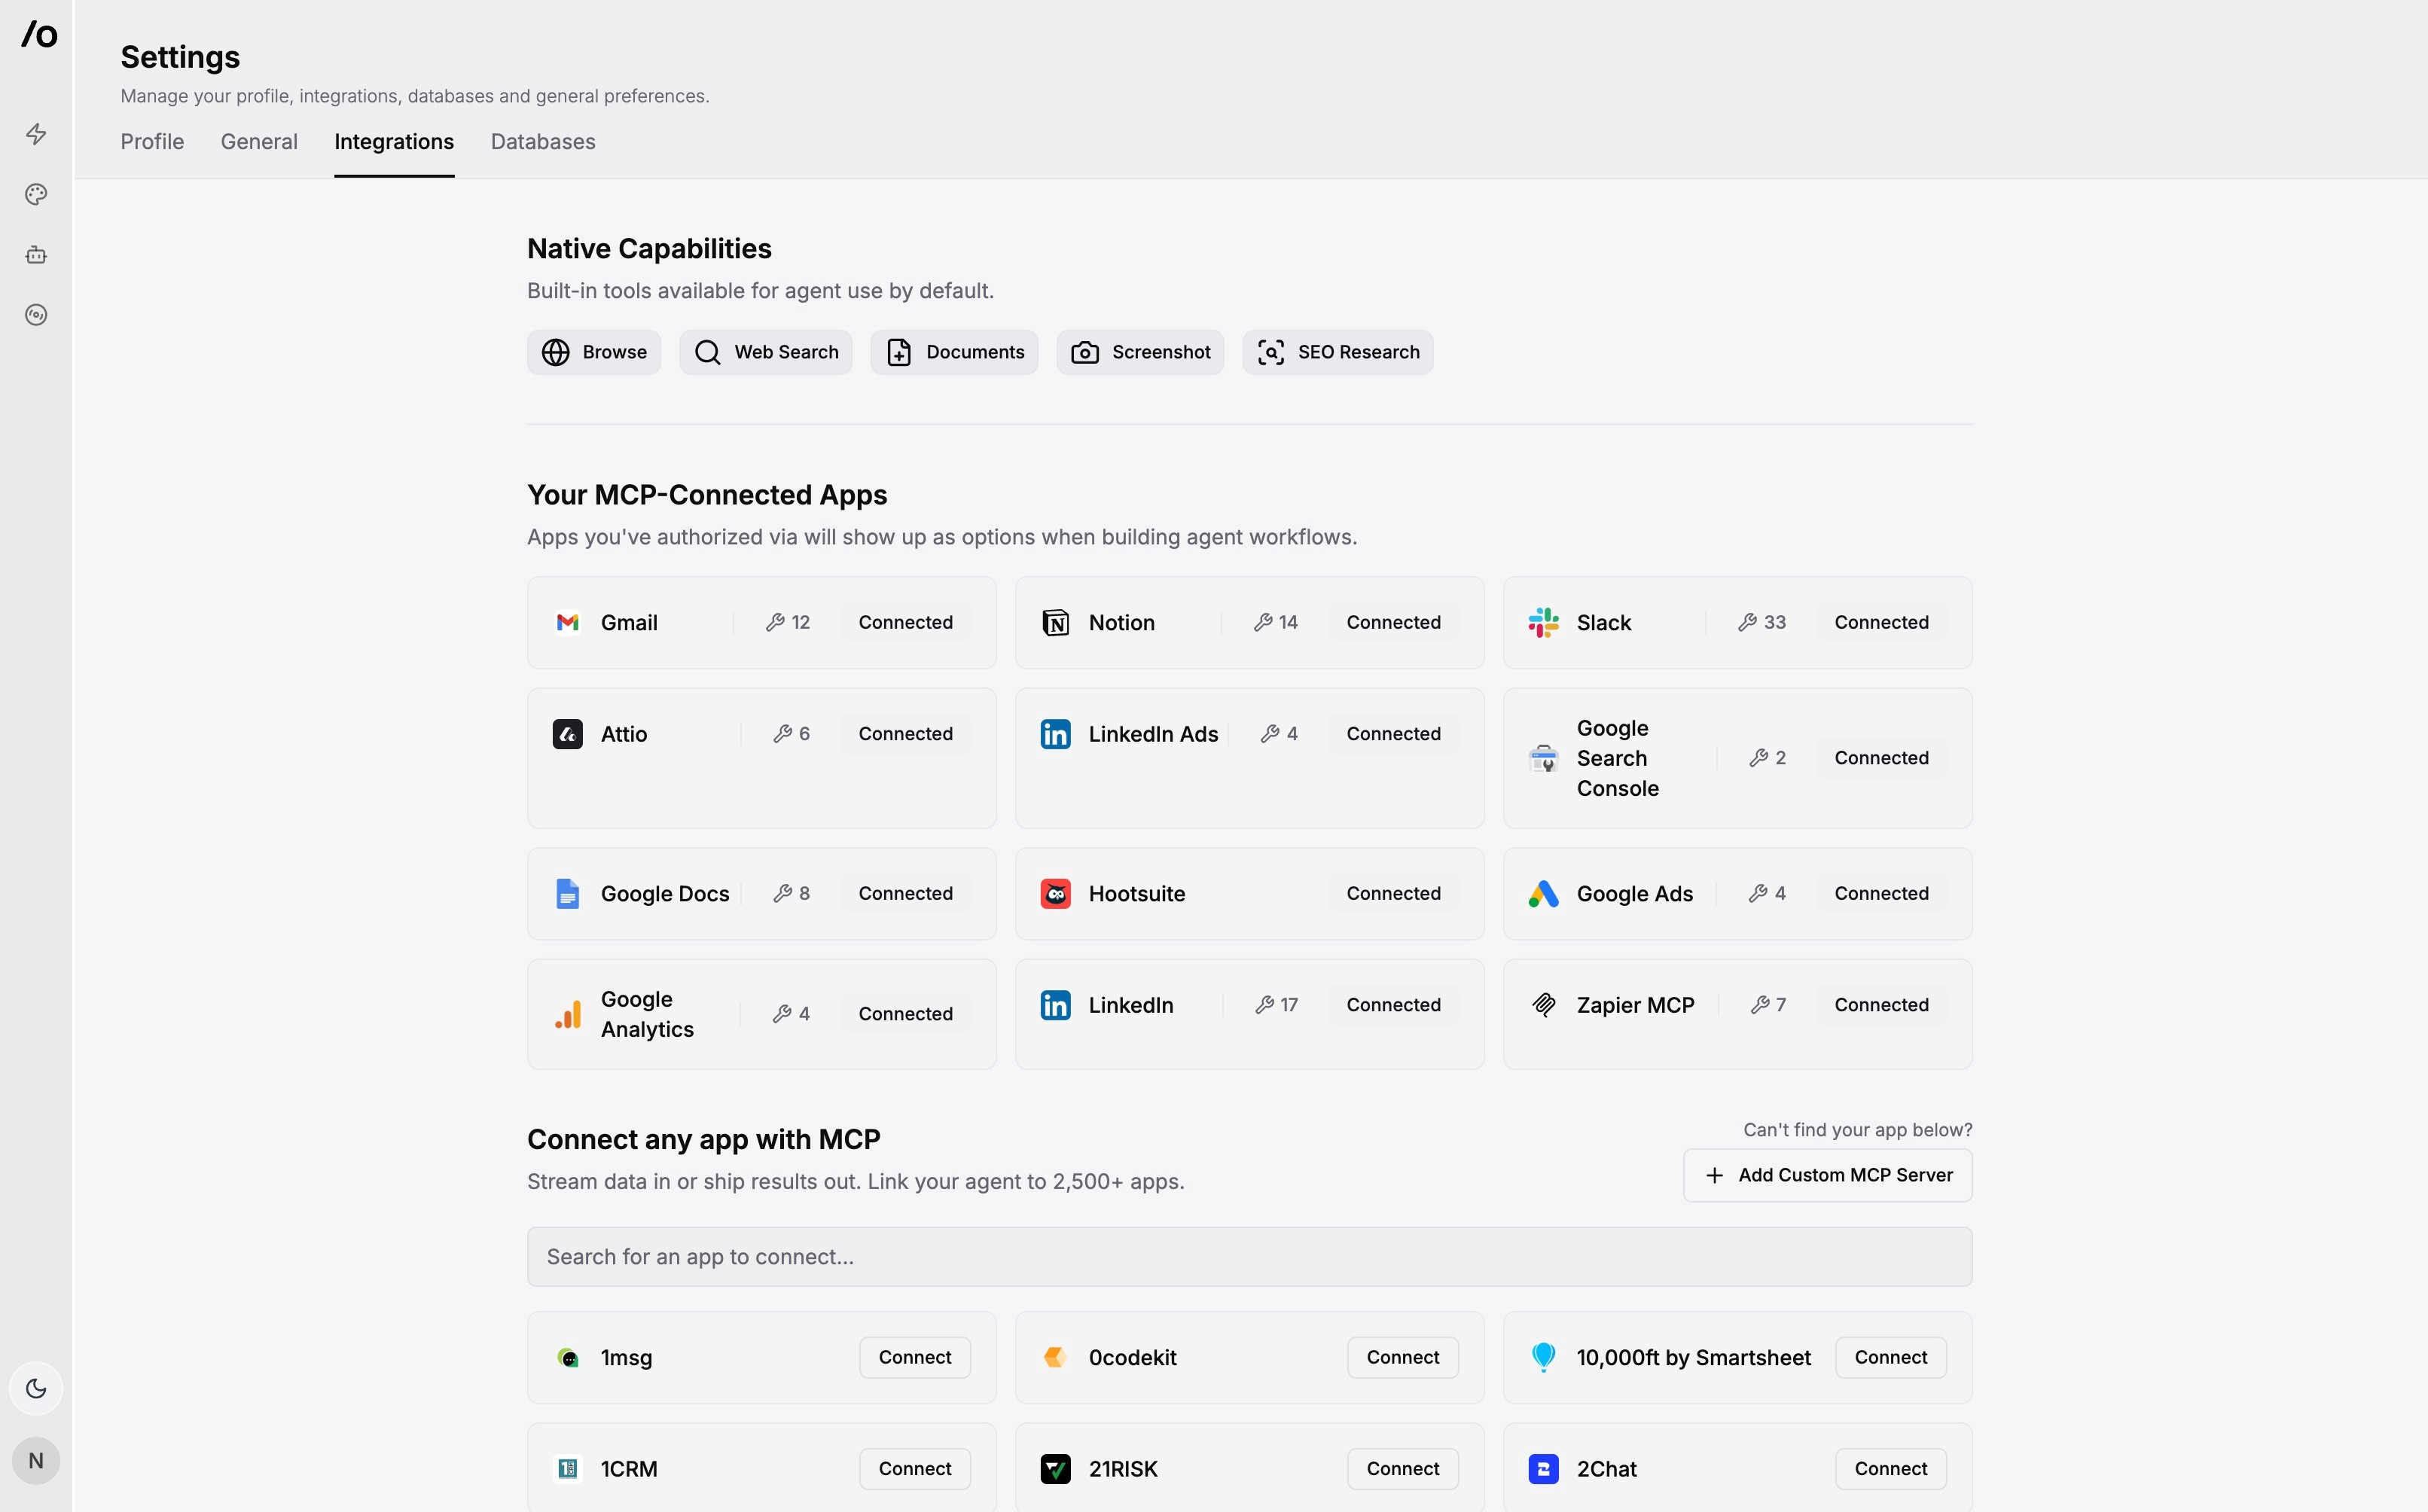Click the Slack logo icon

click(1543, 622)
